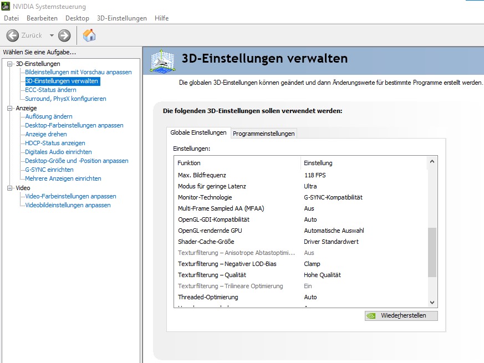Collapse the 3D-Einstellungen tree node
The height and width of the screenshot is (363, 484).
10,64
